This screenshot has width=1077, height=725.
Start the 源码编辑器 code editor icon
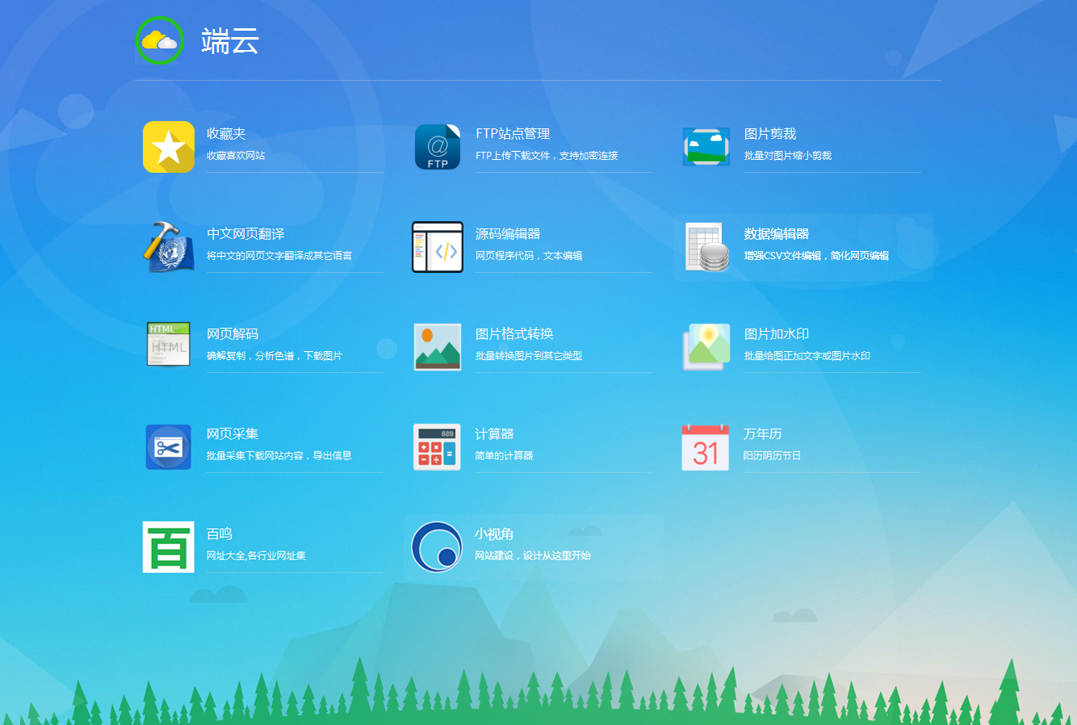tap(437, 247)
